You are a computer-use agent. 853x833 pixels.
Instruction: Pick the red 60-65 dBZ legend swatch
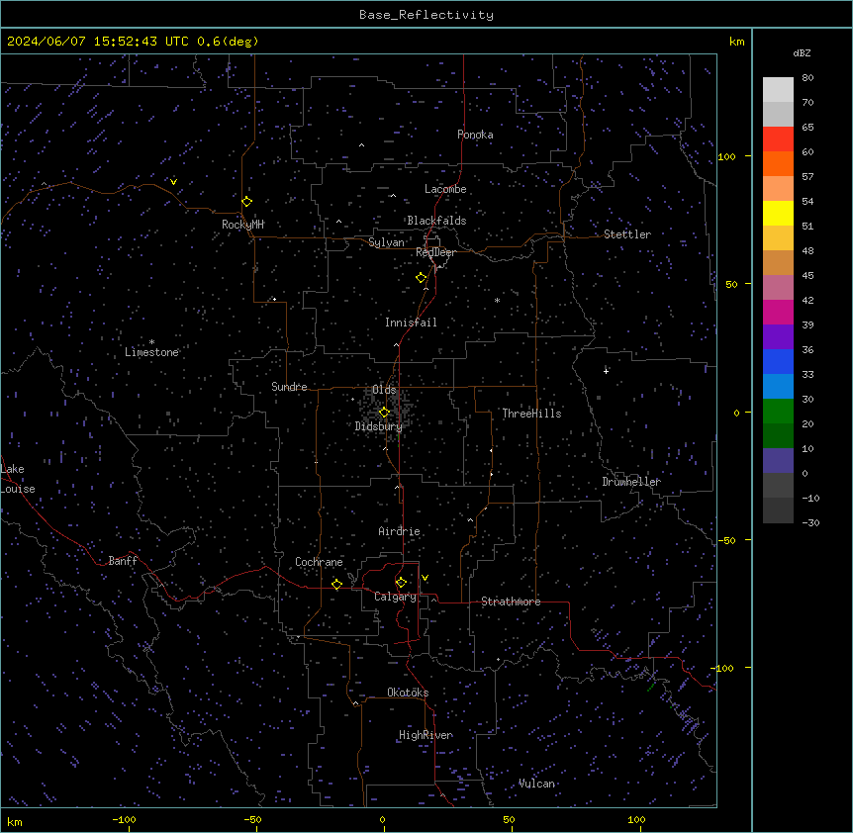(778, 139)
